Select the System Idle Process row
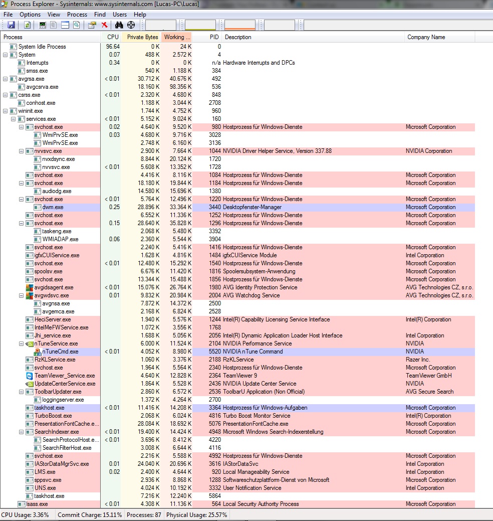 pos(237,47)
